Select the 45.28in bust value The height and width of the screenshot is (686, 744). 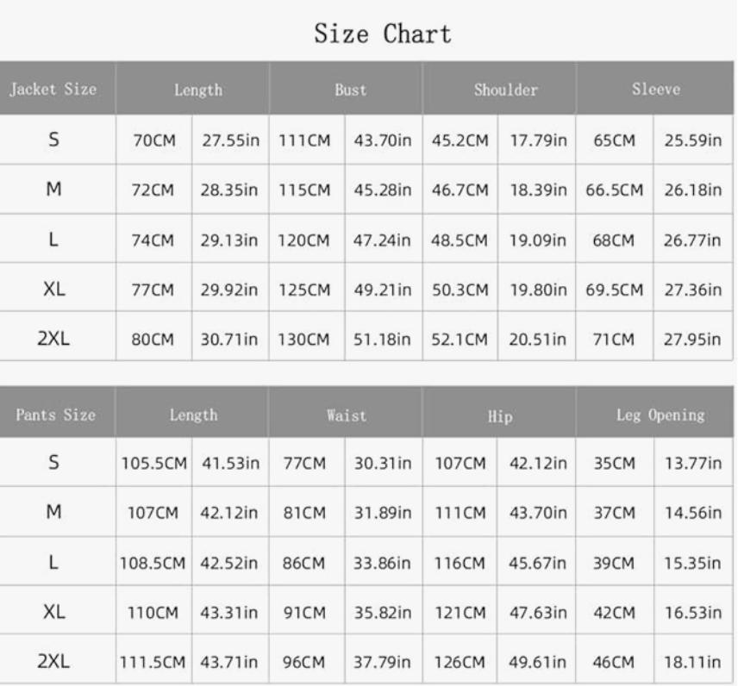click(383, 190)
